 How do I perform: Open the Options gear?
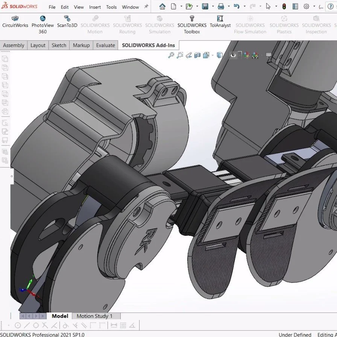[306, 6]
